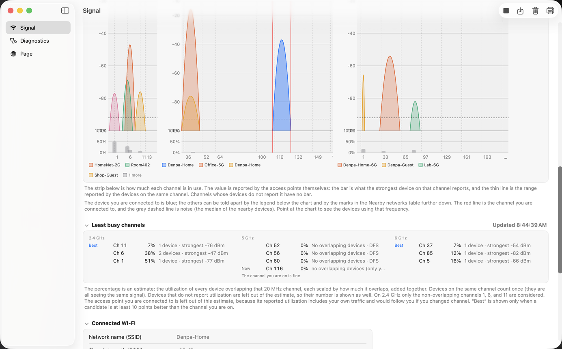The height and width of the screenshot is (349, 562).
Task: Collapse the Least busy channels section
Action: click(86, 225)
